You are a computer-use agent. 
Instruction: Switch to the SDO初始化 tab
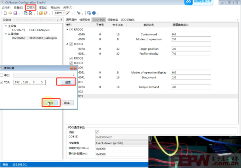pyautogui.click(x=127, y=20)
